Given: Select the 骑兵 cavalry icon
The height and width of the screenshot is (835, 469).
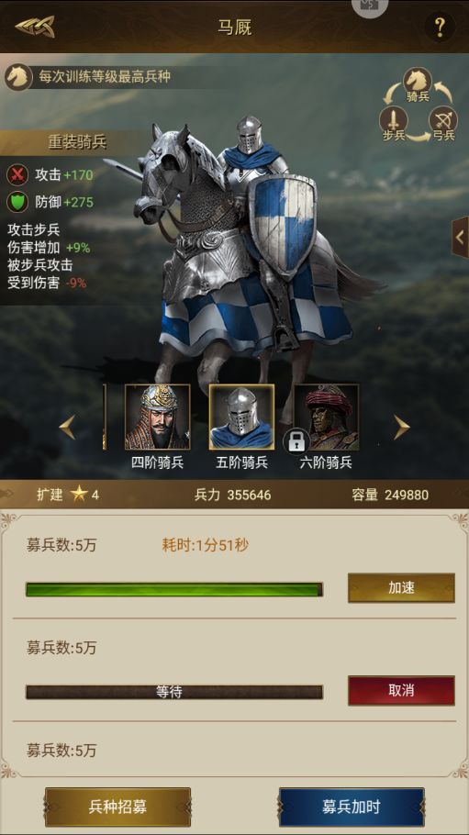Looking at the screenshot, I should [418, 82].
